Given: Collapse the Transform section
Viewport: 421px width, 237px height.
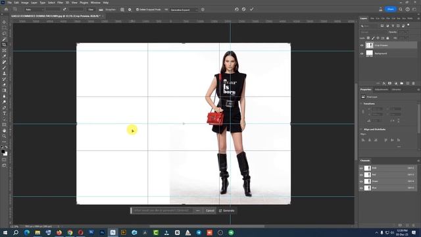Looking at the screenshot, I should pyautogui.click(x=361, y=104).
